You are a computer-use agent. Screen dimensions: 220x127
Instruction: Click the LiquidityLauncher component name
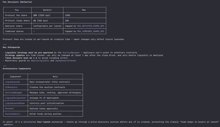[16, 98]
